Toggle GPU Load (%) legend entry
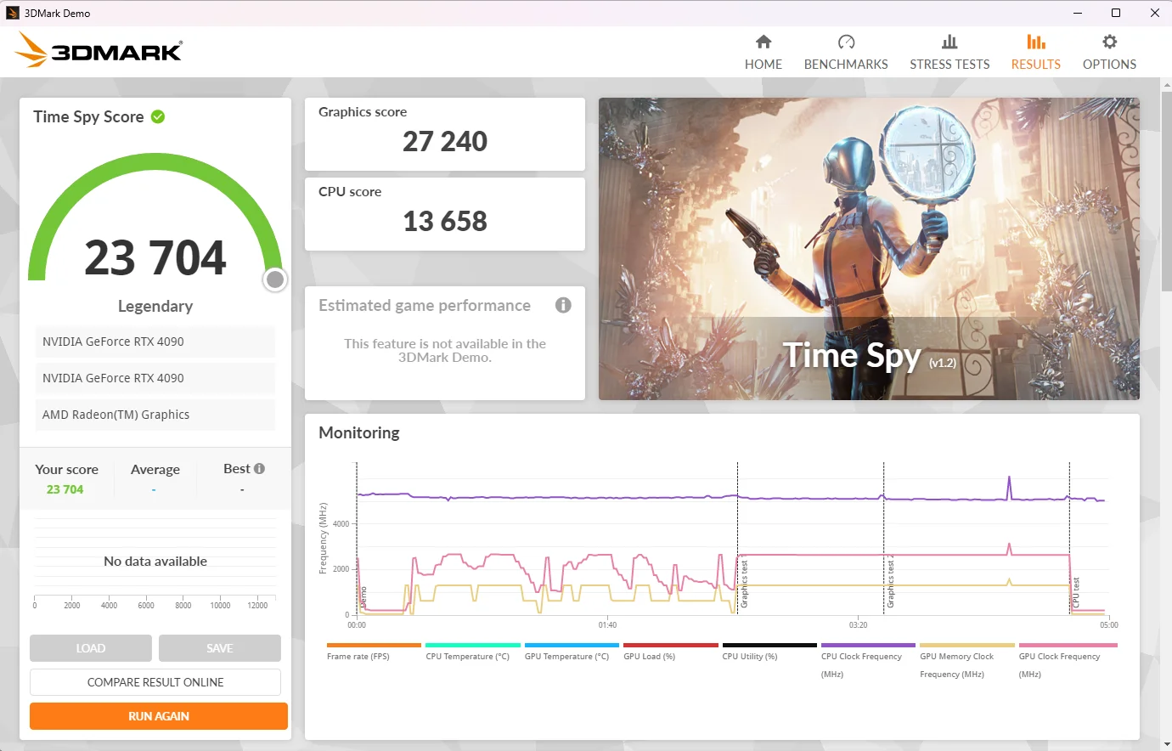Screen dimensions: 1172x751 (670, 652)
